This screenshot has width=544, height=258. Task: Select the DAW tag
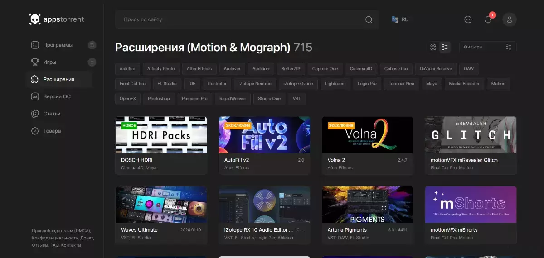[469, 69]
